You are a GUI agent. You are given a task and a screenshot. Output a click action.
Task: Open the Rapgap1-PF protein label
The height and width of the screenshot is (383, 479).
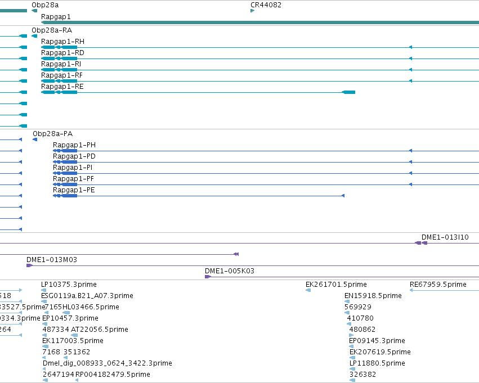(73, 179)
